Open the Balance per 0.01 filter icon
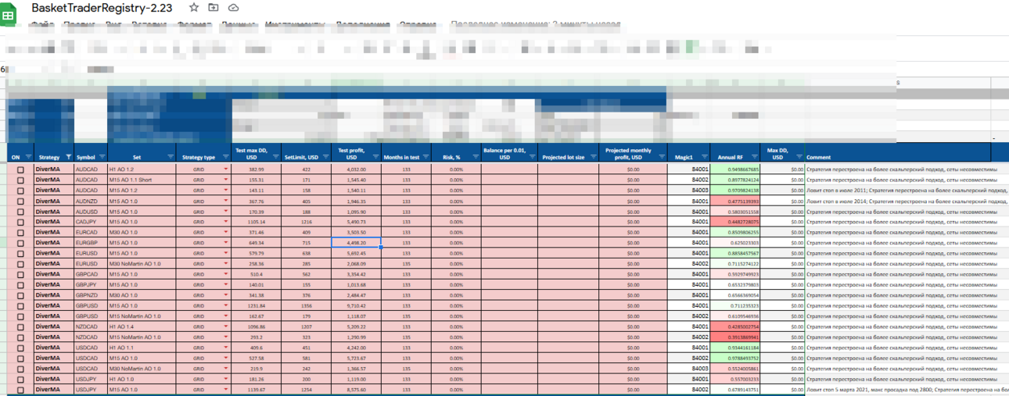This screenshot has height=396, width=1009. (x=532, y=157)
